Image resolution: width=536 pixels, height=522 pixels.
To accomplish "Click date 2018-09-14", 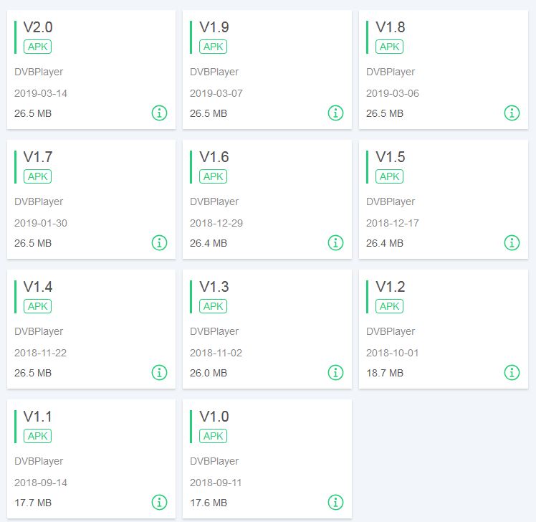I will pyautogui.click(x=41, y=483).
